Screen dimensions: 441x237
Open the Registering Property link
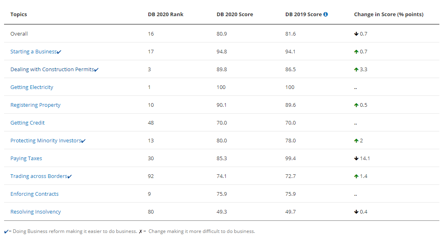(x=35, y=105)
